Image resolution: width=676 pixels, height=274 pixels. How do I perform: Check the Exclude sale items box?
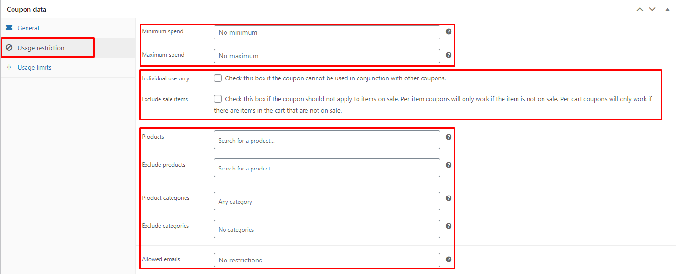click(x=218, y=99)
